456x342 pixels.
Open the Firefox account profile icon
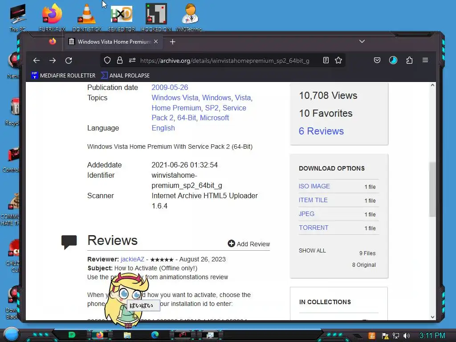393,60
